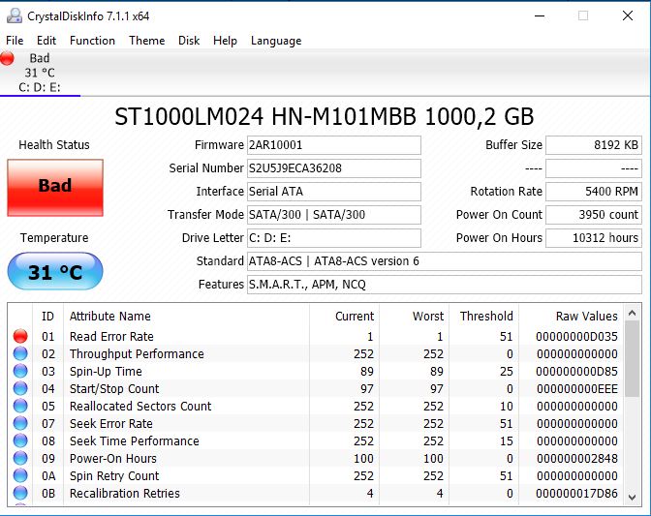Click the 31 °C temperature button
Image resolution: width=651 pixels, height=516 pixels.
[55, 271]
